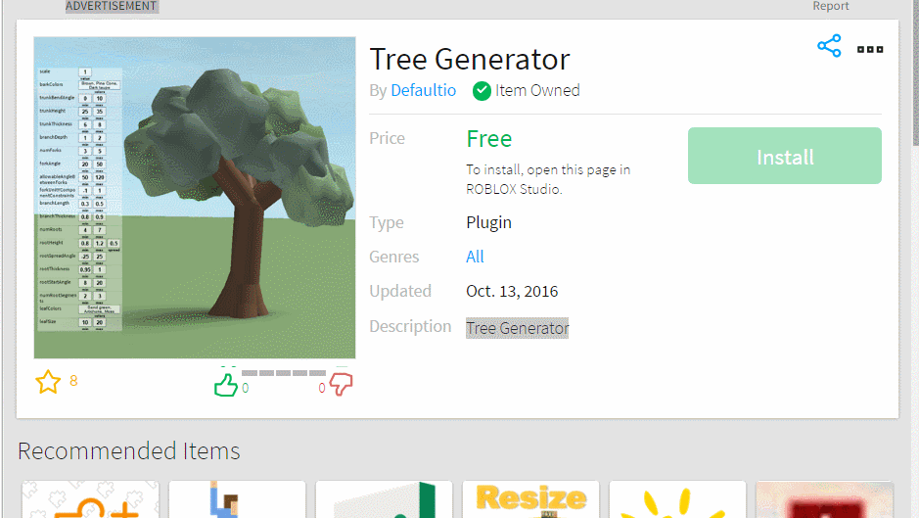
Task: Click the thumbs up like icon
Action: click(x=226, y=385)
